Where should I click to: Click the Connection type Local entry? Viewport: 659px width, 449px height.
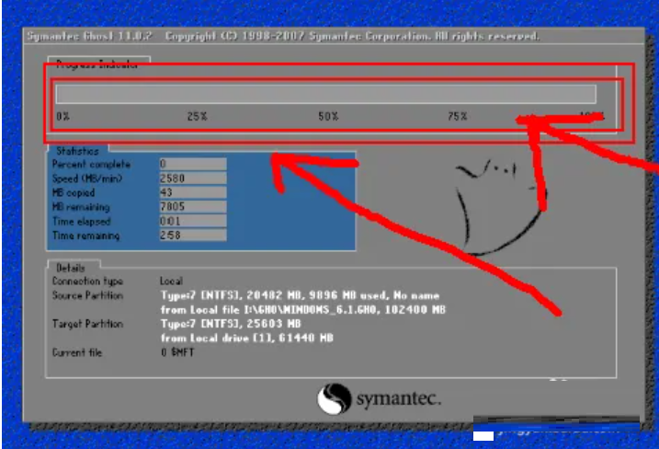(x=171, y=281)
